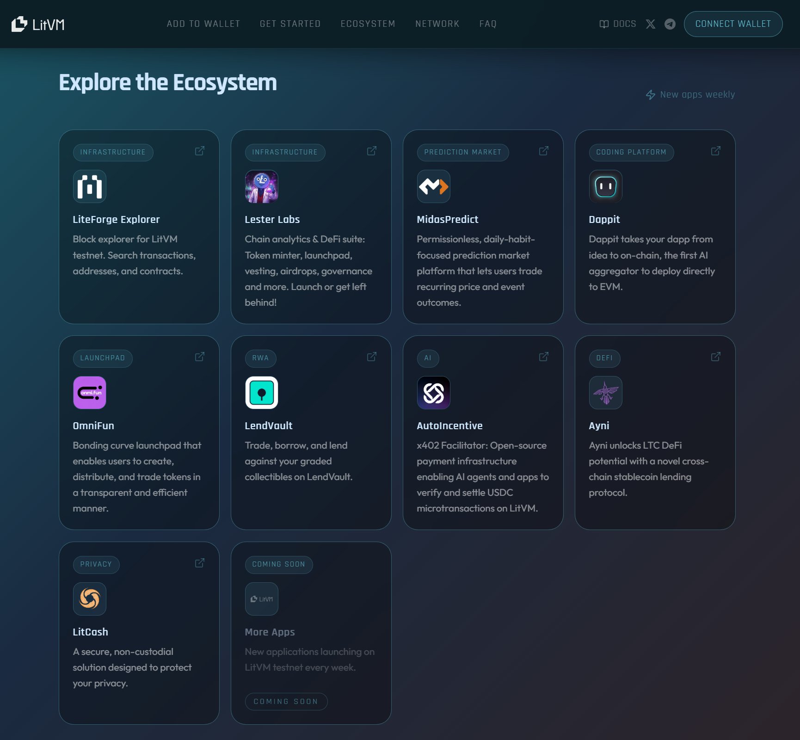Click the LitCash app logo

click(90, 599)
